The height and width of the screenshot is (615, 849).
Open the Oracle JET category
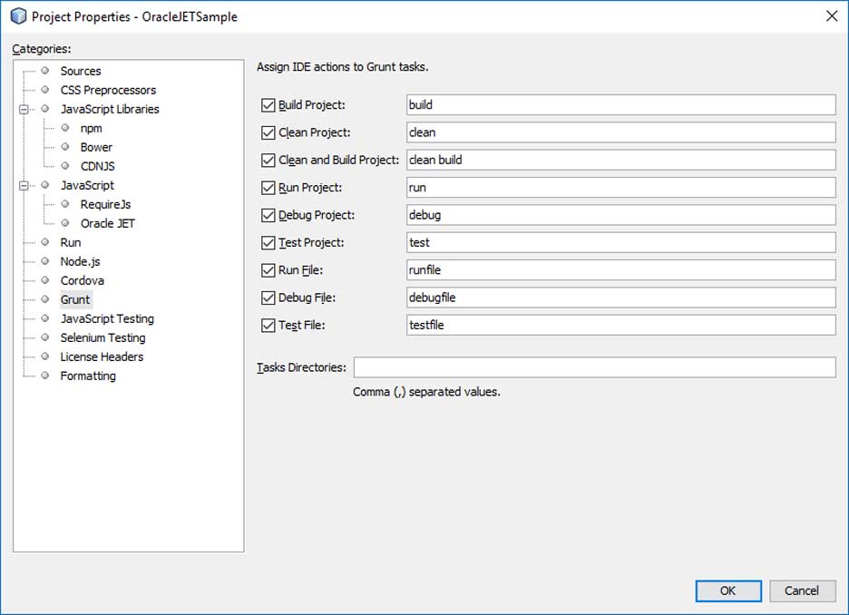click(107, 223)
